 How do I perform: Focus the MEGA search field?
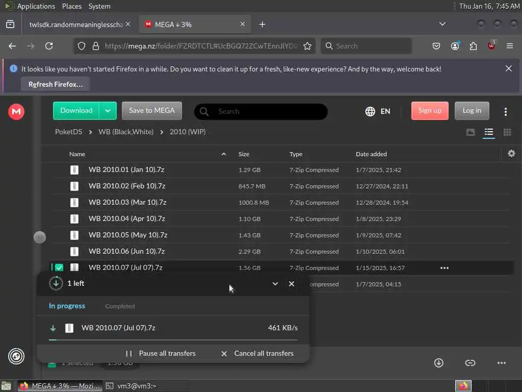point(260,111)
